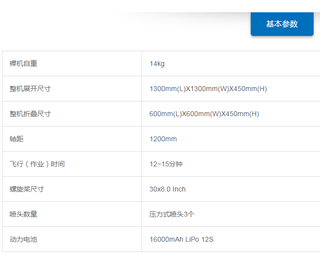320x255 pixels.
Task: Select the 裸机自重 label cell
Action: (24, 64)
